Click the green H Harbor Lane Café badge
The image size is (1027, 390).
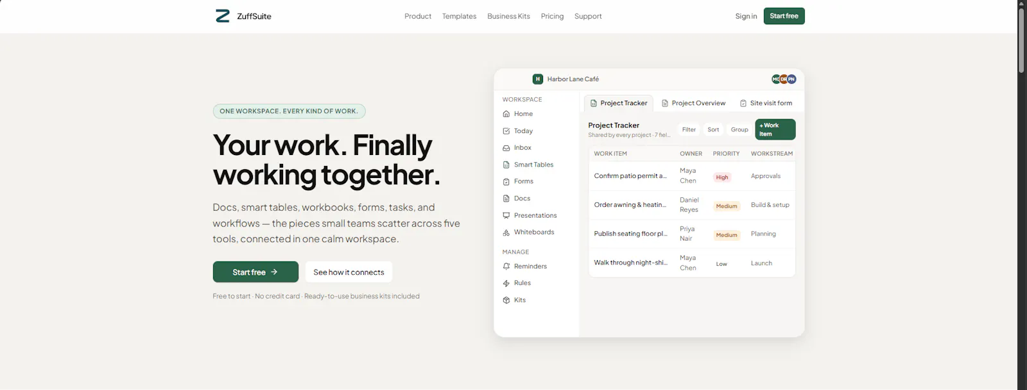[538, 79]
